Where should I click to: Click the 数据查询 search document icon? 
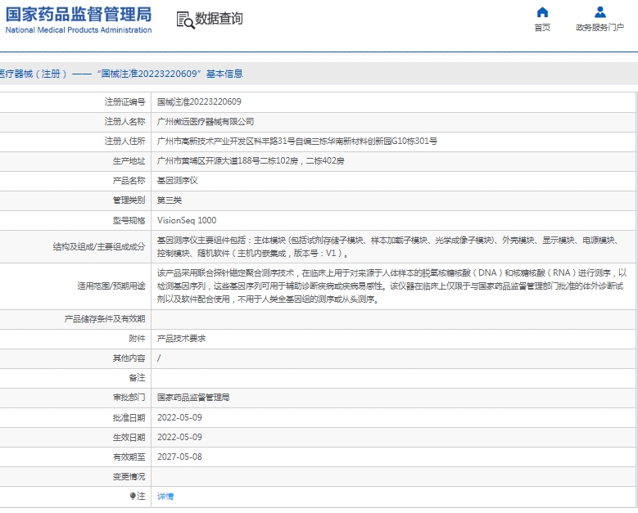point(185,20)
